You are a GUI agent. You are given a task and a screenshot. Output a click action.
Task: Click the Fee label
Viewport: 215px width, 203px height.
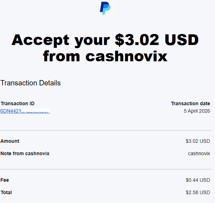click(5, 180)
